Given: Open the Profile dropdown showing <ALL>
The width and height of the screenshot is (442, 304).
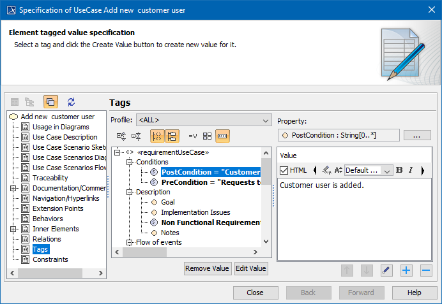Looking at the screenshot, I should [x=204, y=120].
